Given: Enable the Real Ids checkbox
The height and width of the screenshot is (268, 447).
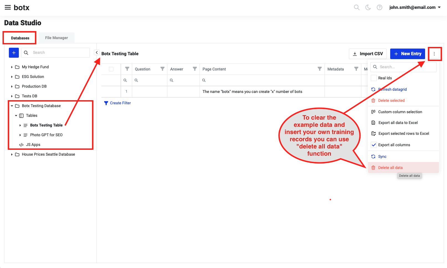Looking at the screenshot, I should click(x=374, y=78).
